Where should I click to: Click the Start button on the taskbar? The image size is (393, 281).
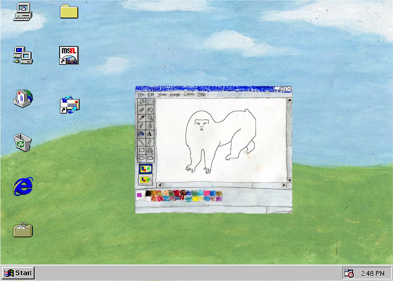[18, 273]
